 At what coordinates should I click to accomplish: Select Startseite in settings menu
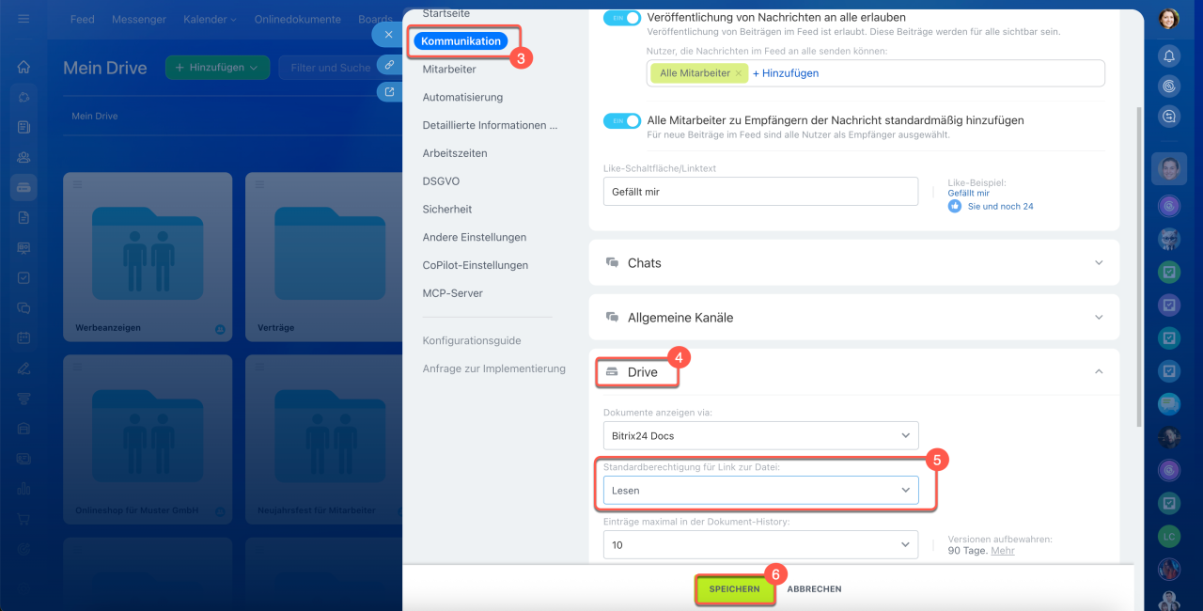446,13
